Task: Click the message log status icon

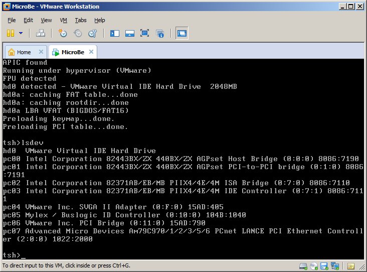Action: (350, 266)
